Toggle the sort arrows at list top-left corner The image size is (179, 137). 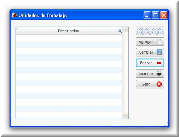(x=17, y=28)
